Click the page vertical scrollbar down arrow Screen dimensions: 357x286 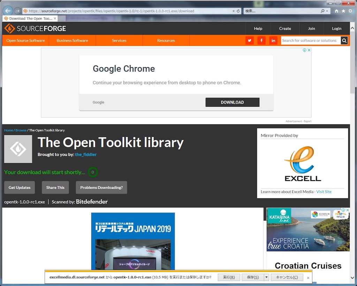click(352, 278)
